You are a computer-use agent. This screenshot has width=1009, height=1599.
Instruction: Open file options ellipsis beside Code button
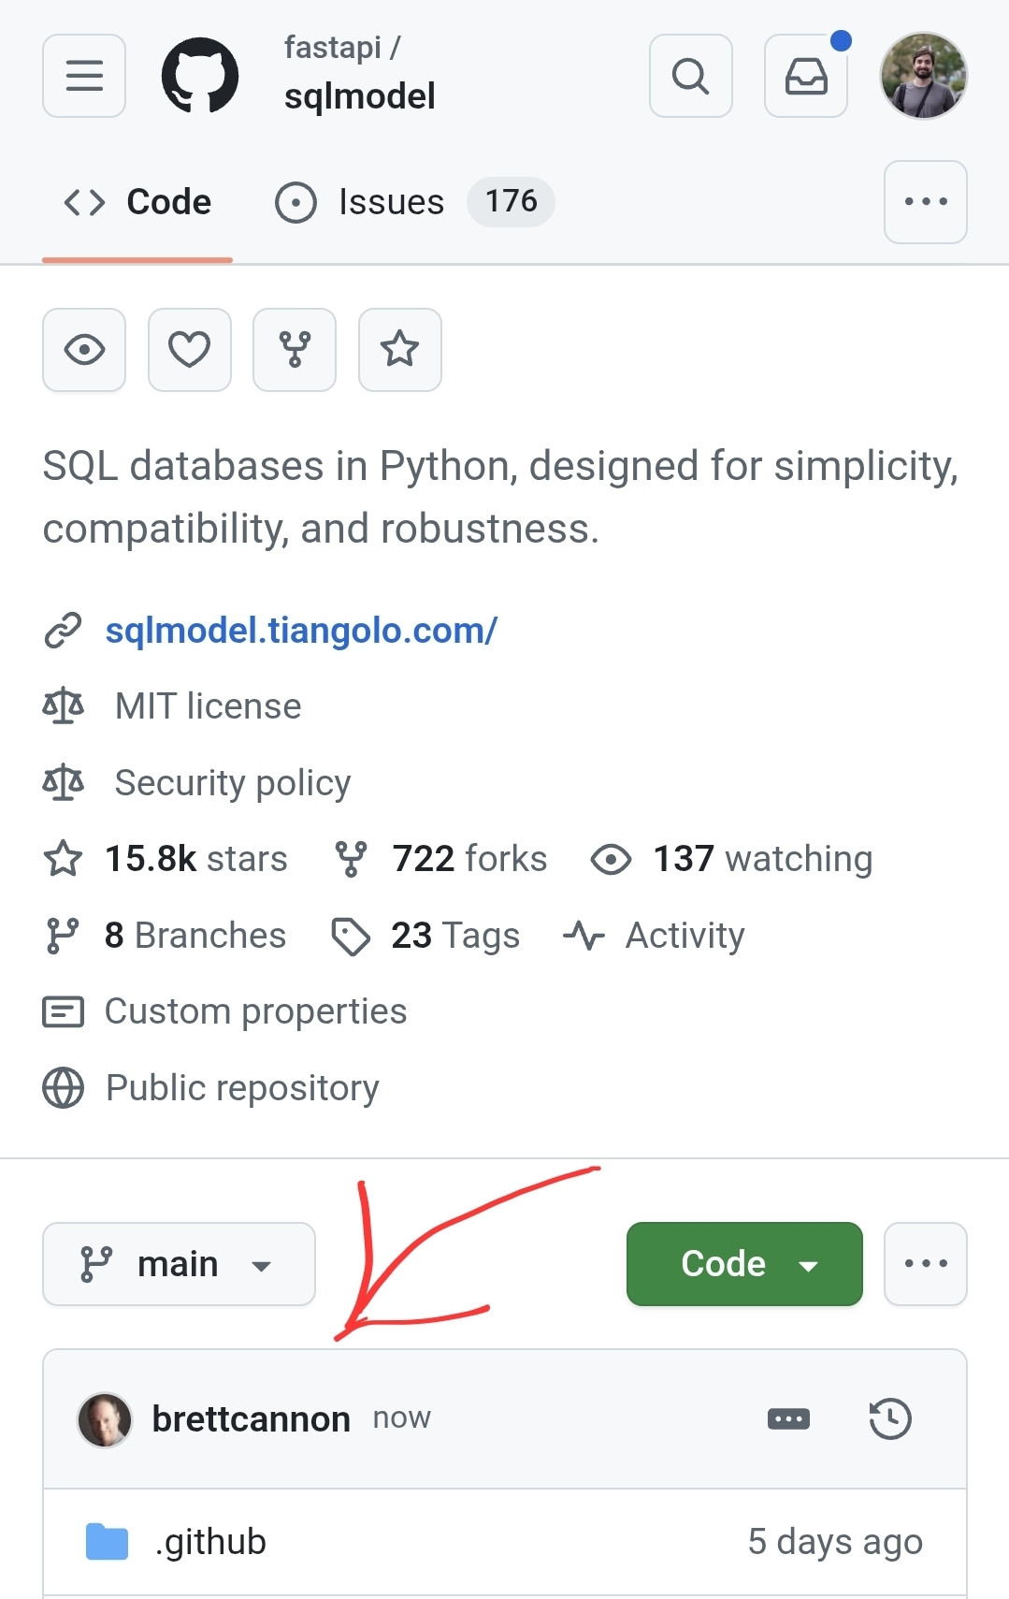pyautogui.click(x=926, y=1264)
